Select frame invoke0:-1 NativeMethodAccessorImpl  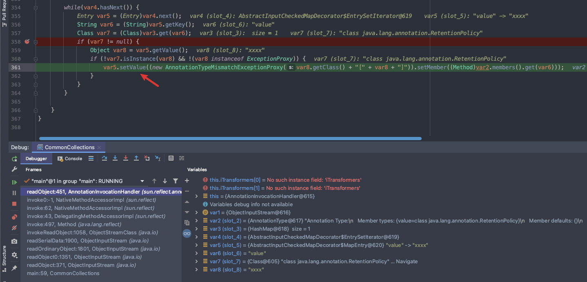tap(101, 200)
